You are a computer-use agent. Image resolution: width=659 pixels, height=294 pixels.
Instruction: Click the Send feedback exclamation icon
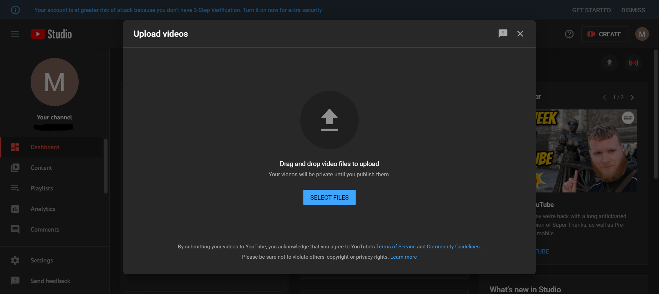click(15, 281)
